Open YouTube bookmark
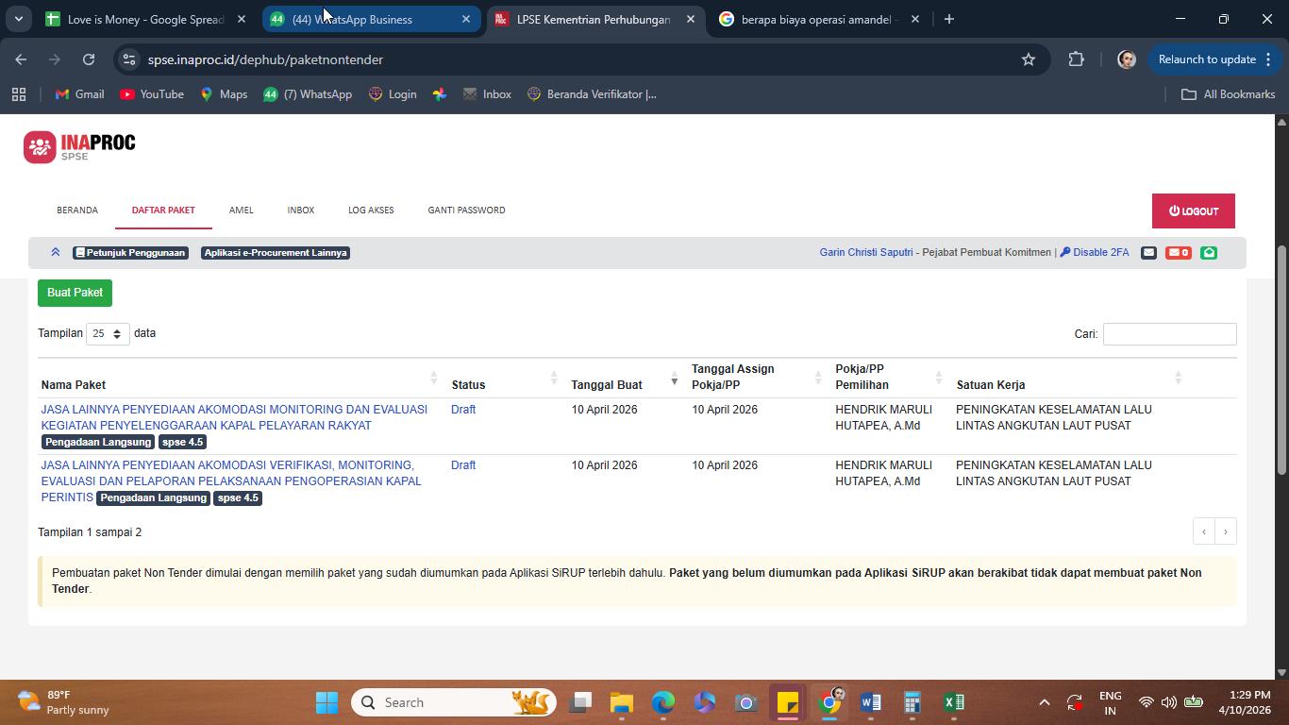The width and height of the screenshot is (1289, 725). point(152,94)
